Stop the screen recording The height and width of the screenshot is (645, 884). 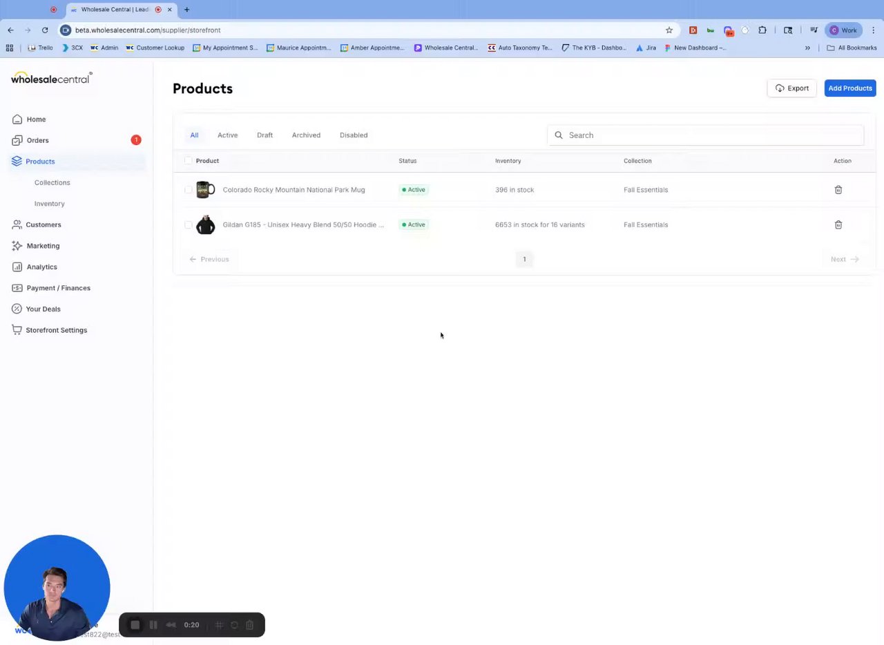tap(135, 625)
